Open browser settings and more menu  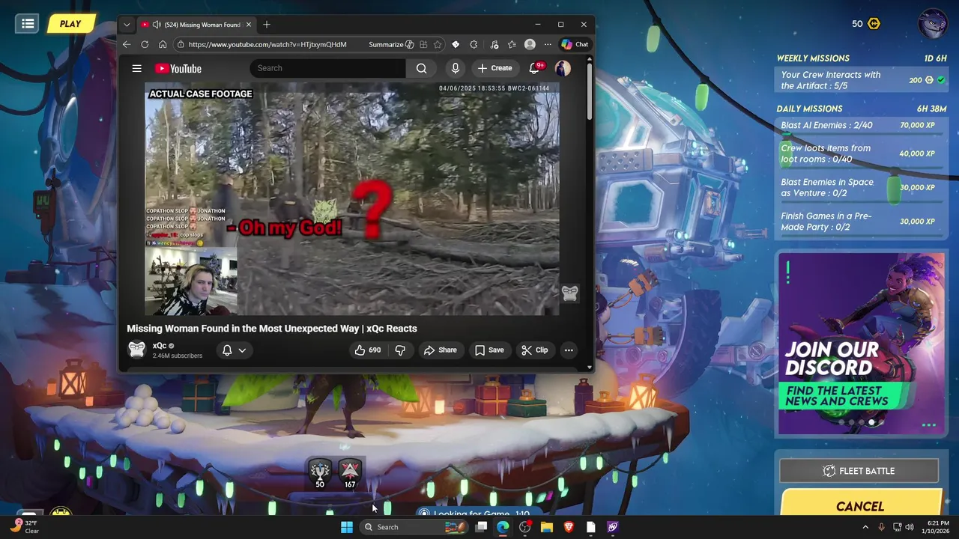tap(548, 44)
